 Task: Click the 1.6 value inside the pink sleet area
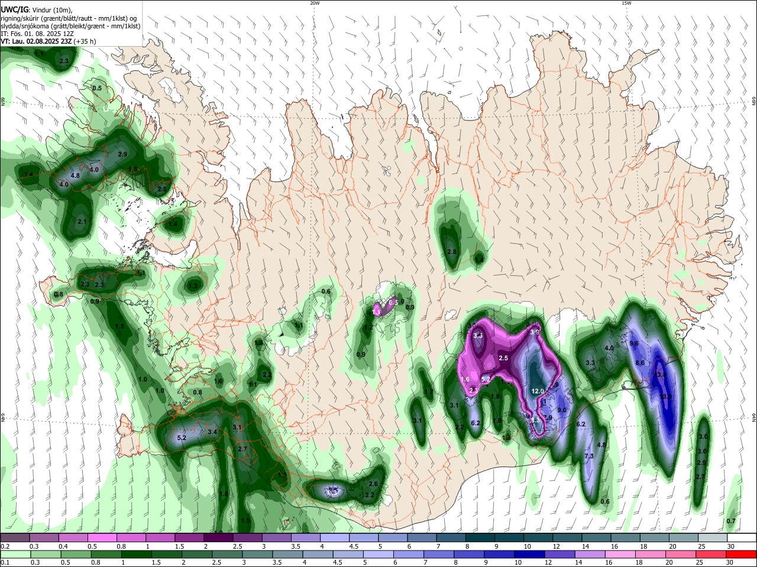[x=465, y=379]
